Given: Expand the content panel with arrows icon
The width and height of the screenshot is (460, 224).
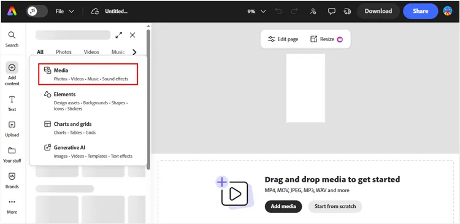Looking at the screenshot, I should [119, 35].
